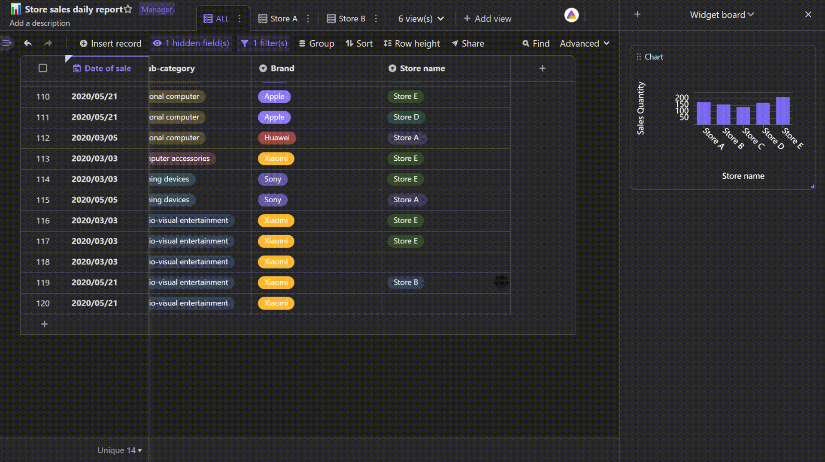Screen dimensions: 825x462
Task: Click the star favorite icon beside the title
Action: point(128,9)
